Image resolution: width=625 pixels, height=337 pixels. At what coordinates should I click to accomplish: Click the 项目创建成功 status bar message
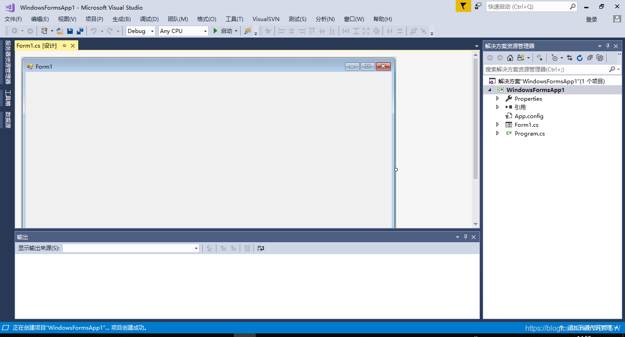[x=129, y=328]
